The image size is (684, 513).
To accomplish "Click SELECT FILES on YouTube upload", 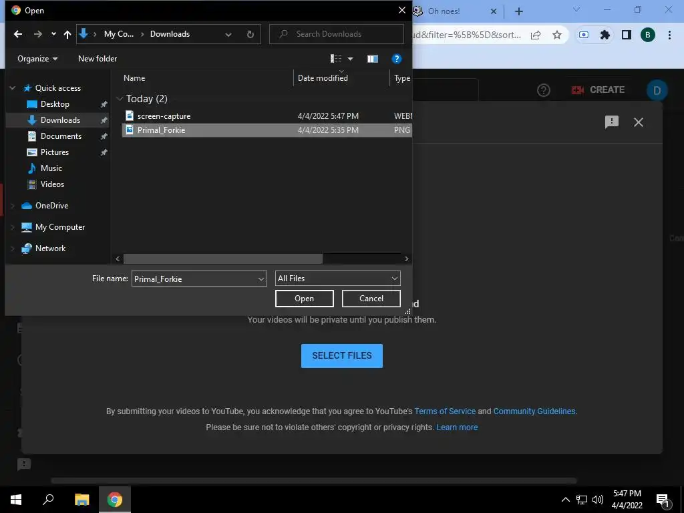I will [x=341, y=355].
